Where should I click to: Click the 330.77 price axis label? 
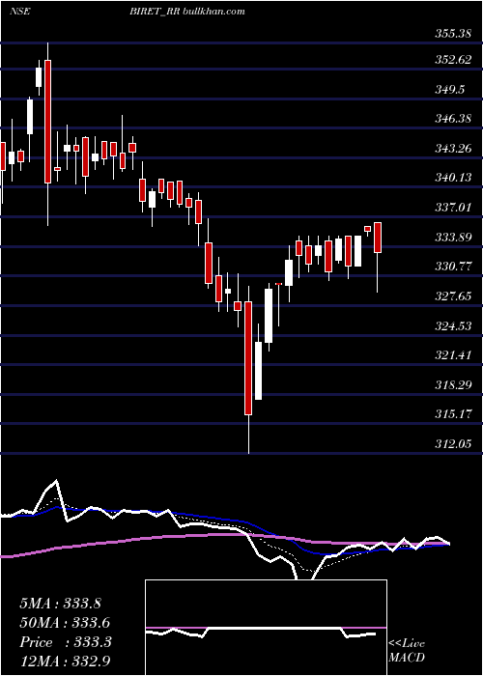(452, 267)
